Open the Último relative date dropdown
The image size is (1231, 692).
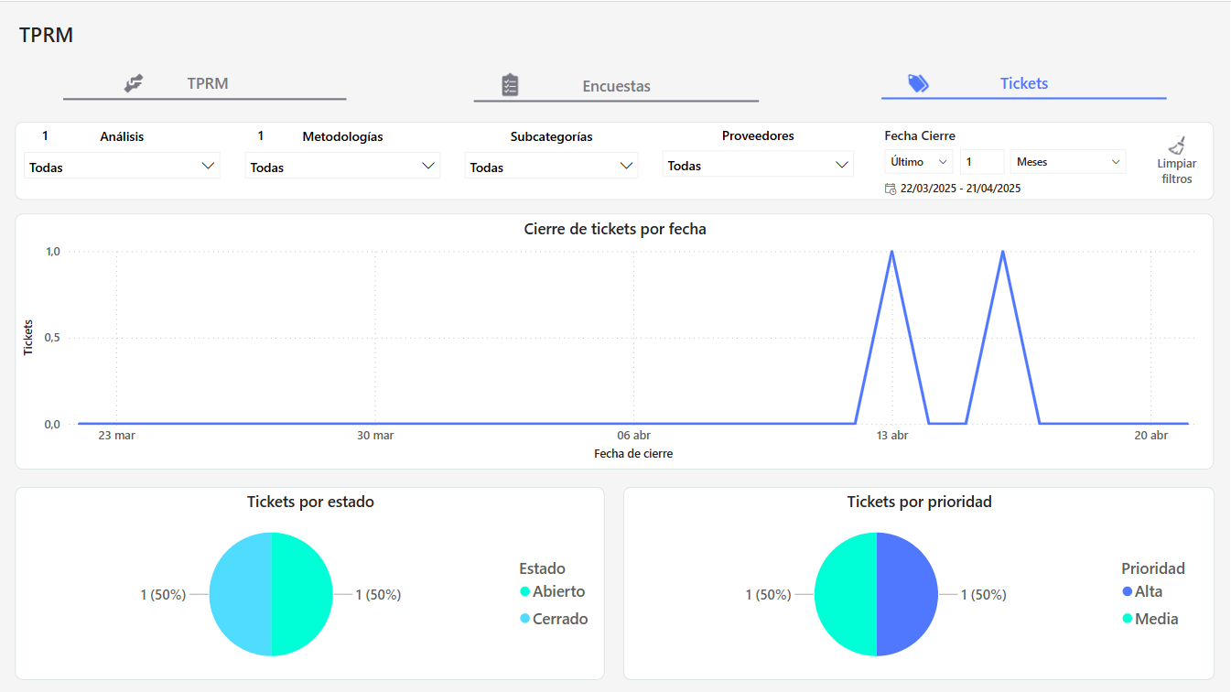(918, 162)
